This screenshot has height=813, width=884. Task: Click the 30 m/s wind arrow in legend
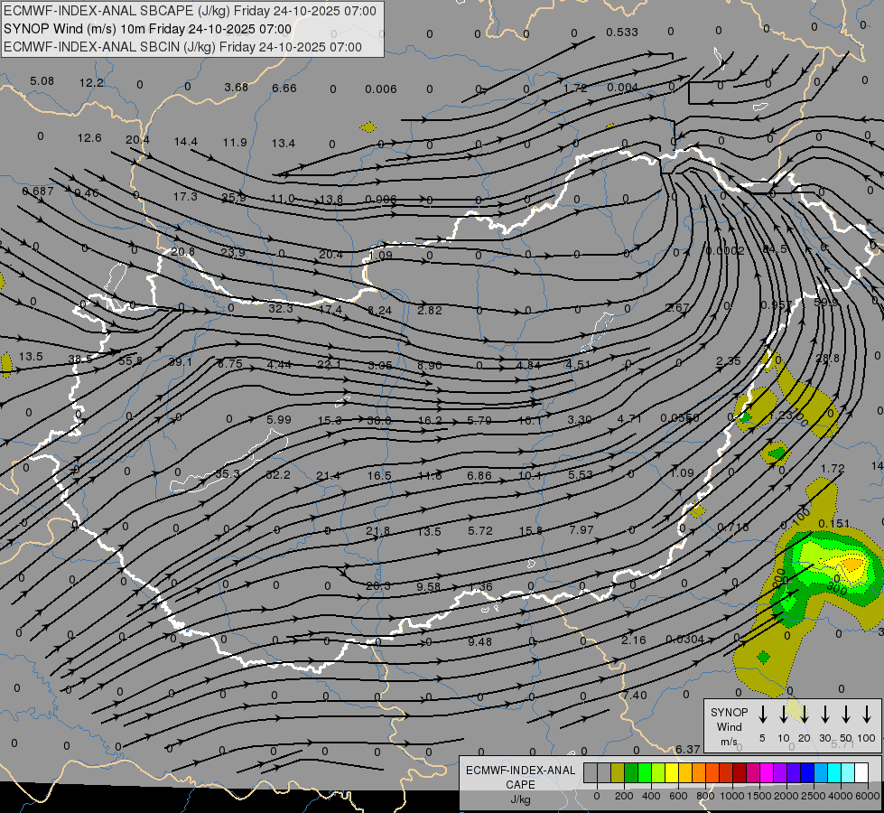[x=825, y=715]
